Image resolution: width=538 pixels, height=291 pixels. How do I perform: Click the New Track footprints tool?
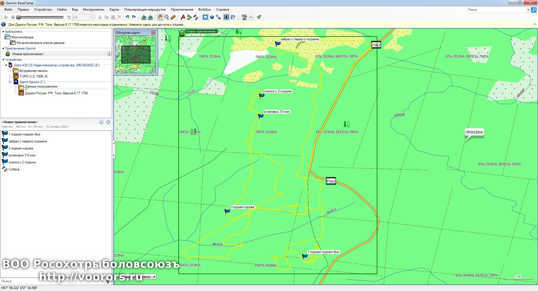[x=196, y=17]
